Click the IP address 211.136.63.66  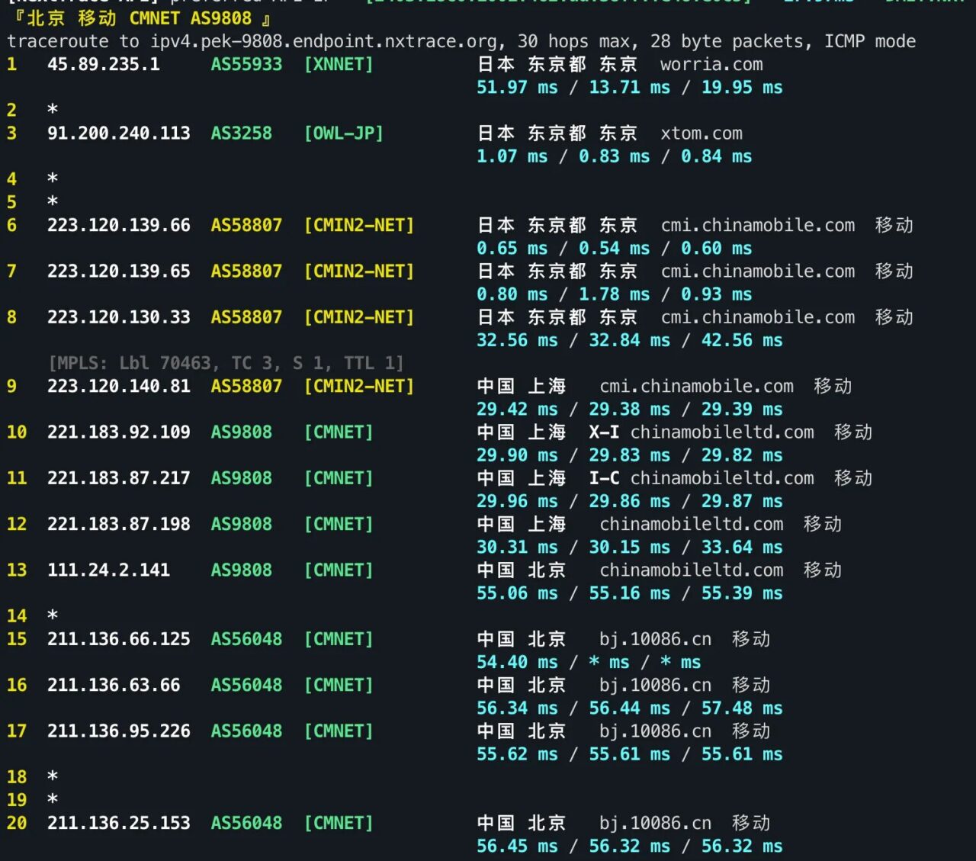click(114, 685)
